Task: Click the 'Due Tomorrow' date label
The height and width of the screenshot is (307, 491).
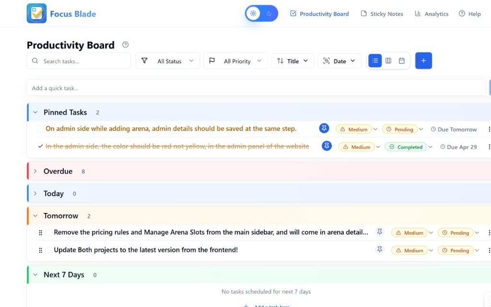Action: pyautogui.click(x=454, y=129)
